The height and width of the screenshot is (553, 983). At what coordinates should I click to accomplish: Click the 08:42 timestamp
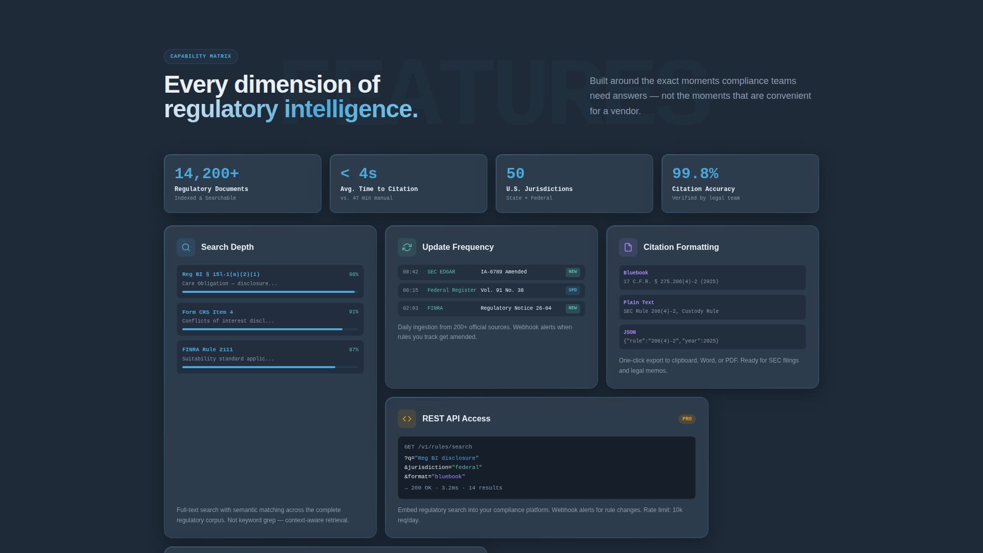411,272
